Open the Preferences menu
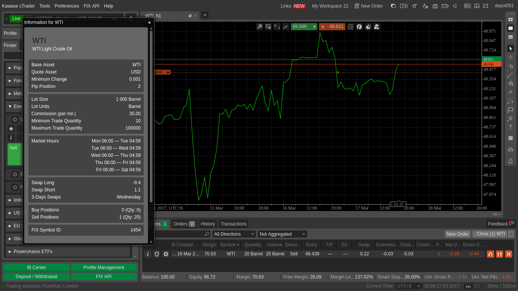The width and height of the screenshot is (518, 291). [x=67, y=6]
